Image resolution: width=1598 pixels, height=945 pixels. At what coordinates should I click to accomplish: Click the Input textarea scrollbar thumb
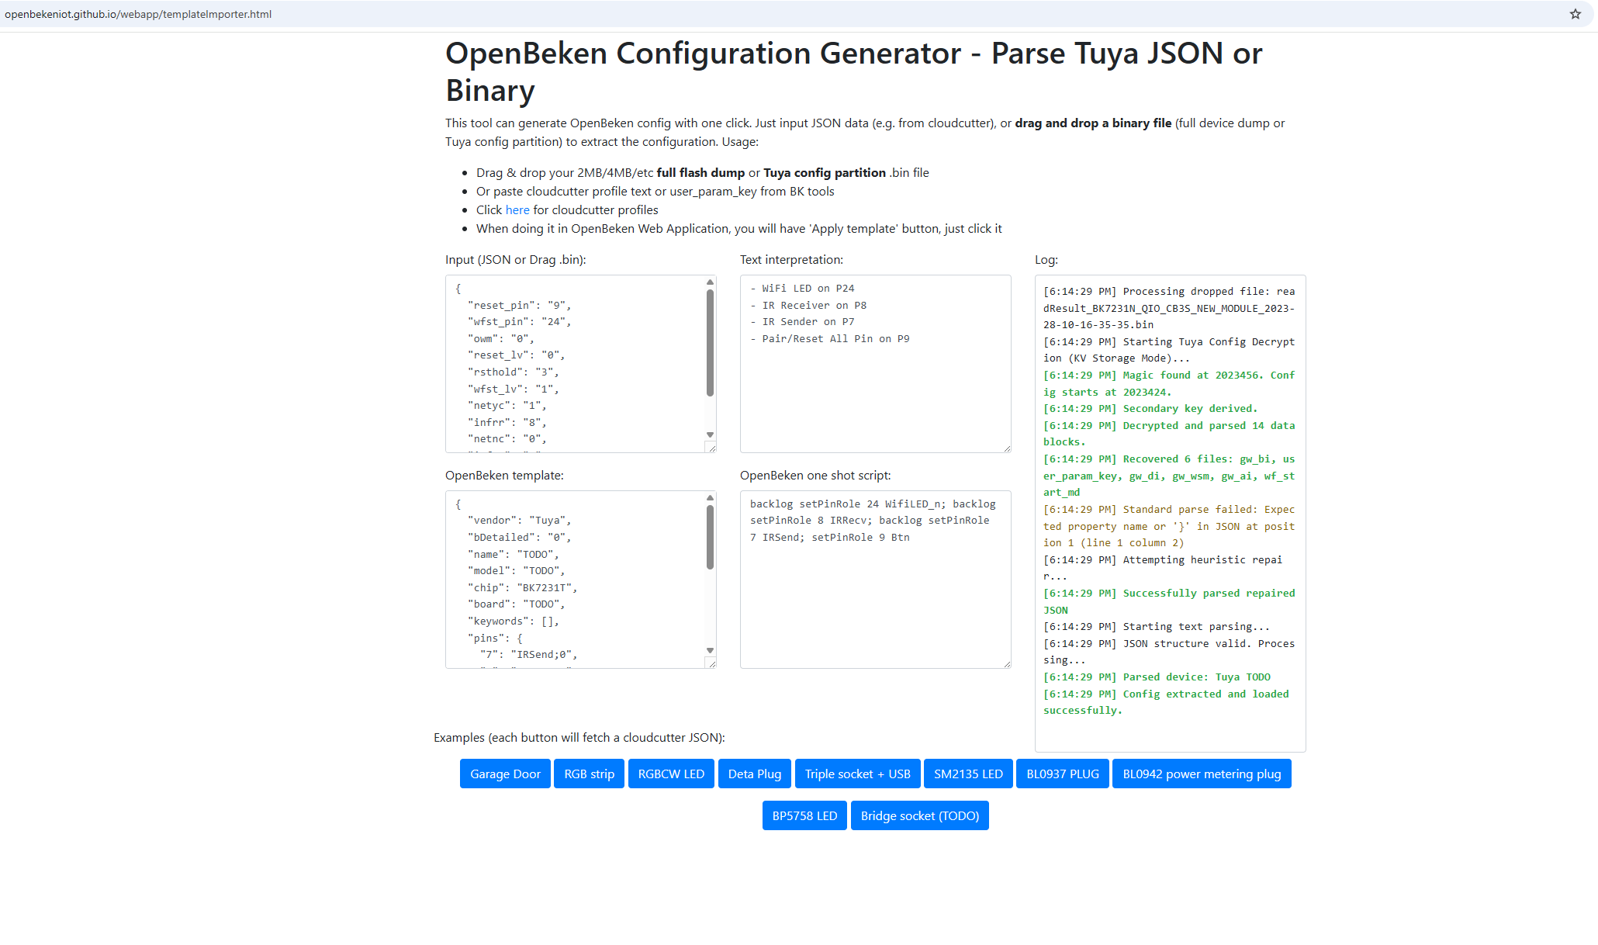pyautogui.click(x=710, y=341)
